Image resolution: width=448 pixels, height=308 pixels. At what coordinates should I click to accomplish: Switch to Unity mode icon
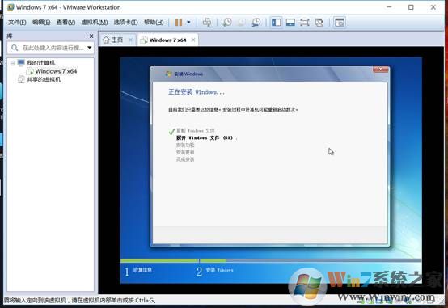(319, 23)
